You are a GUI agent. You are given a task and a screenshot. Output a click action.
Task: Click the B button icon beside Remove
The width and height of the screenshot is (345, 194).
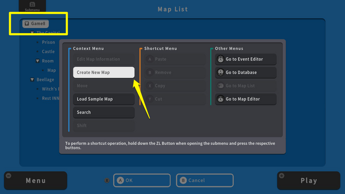pyautogui.click(x=150, y=72)
